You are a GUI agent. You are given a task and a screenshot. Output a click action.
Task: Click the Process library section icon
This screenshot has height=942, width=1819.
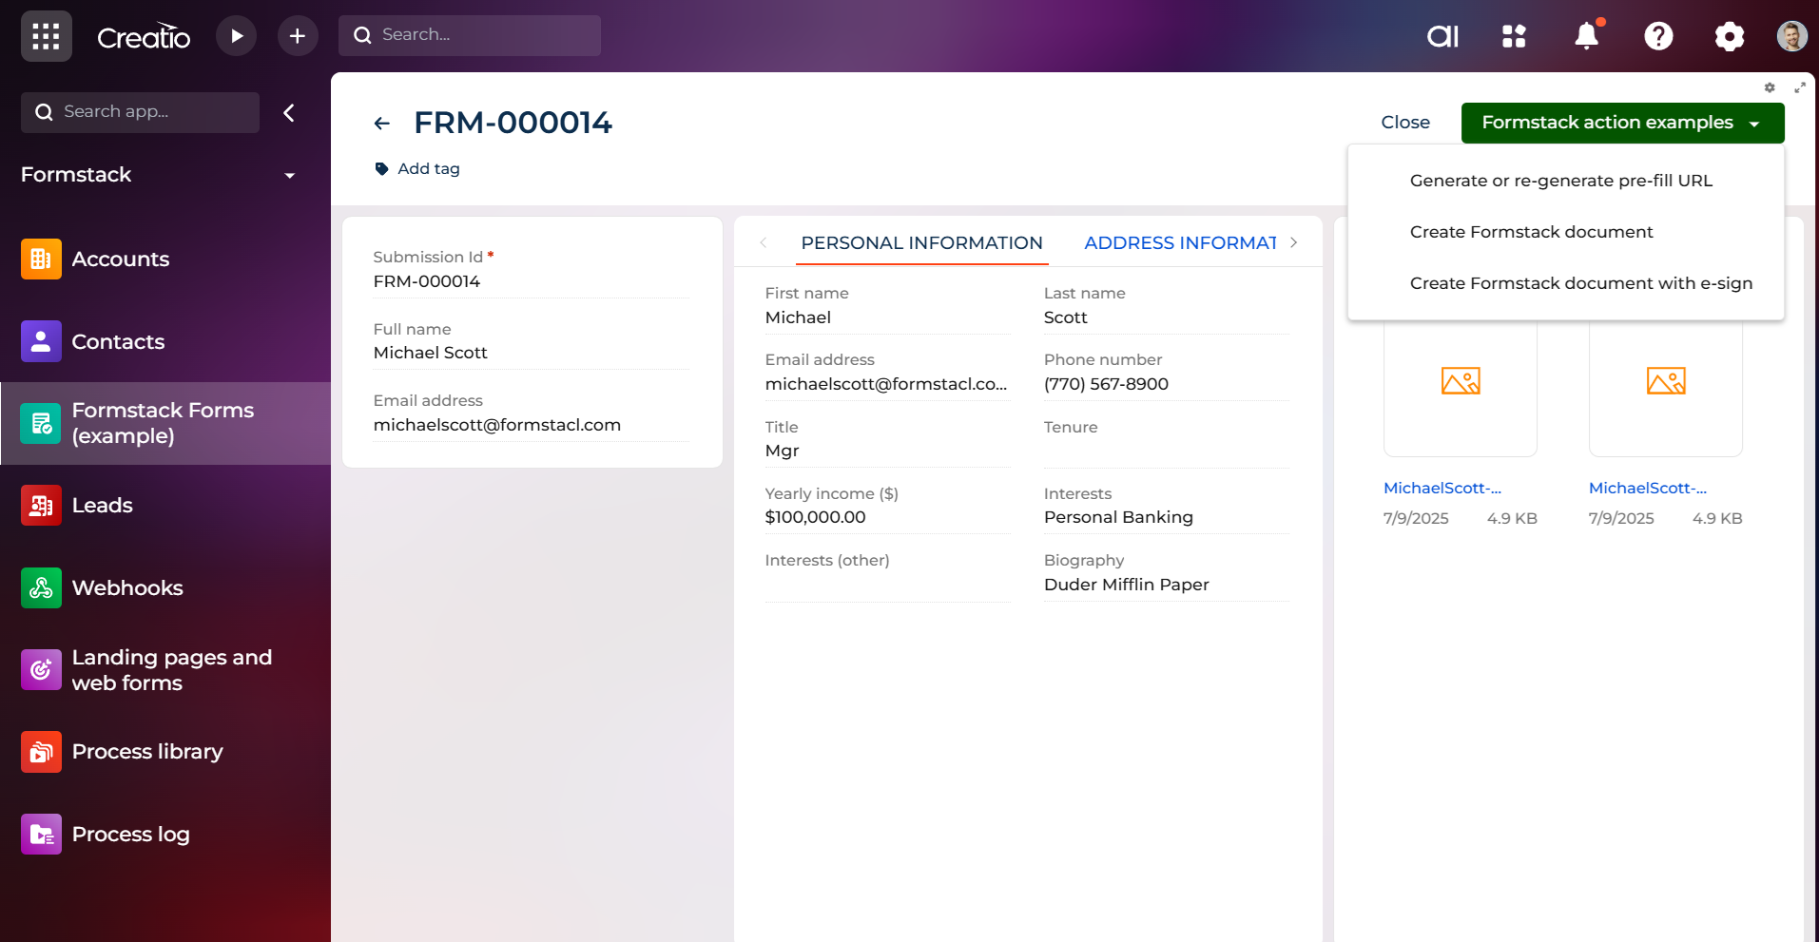point(41,752)
